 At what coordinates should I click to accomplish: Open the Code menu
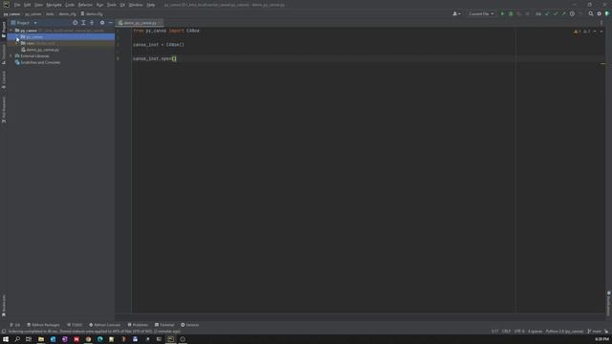(70, 5)
